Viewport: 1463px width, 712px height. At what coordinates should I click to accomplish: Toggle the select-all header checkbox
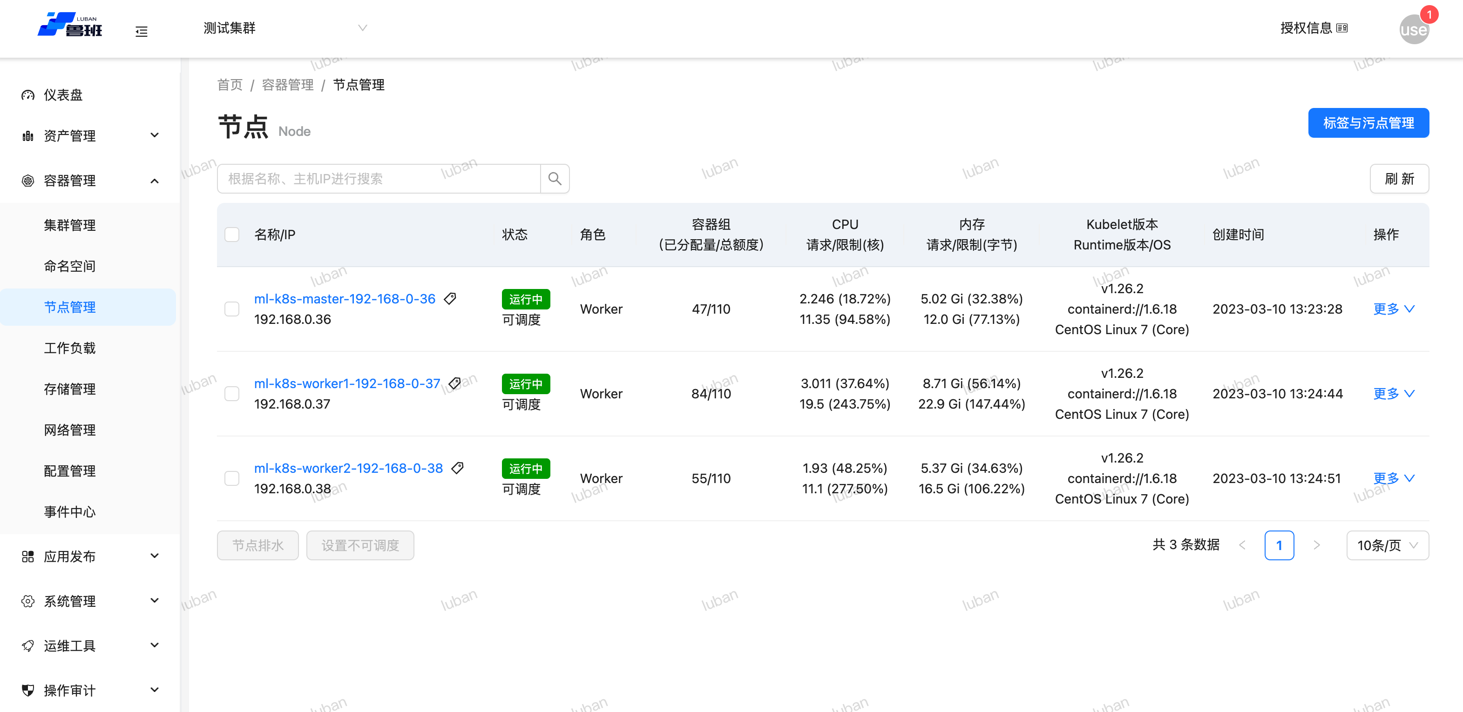[x=232, y=235]
